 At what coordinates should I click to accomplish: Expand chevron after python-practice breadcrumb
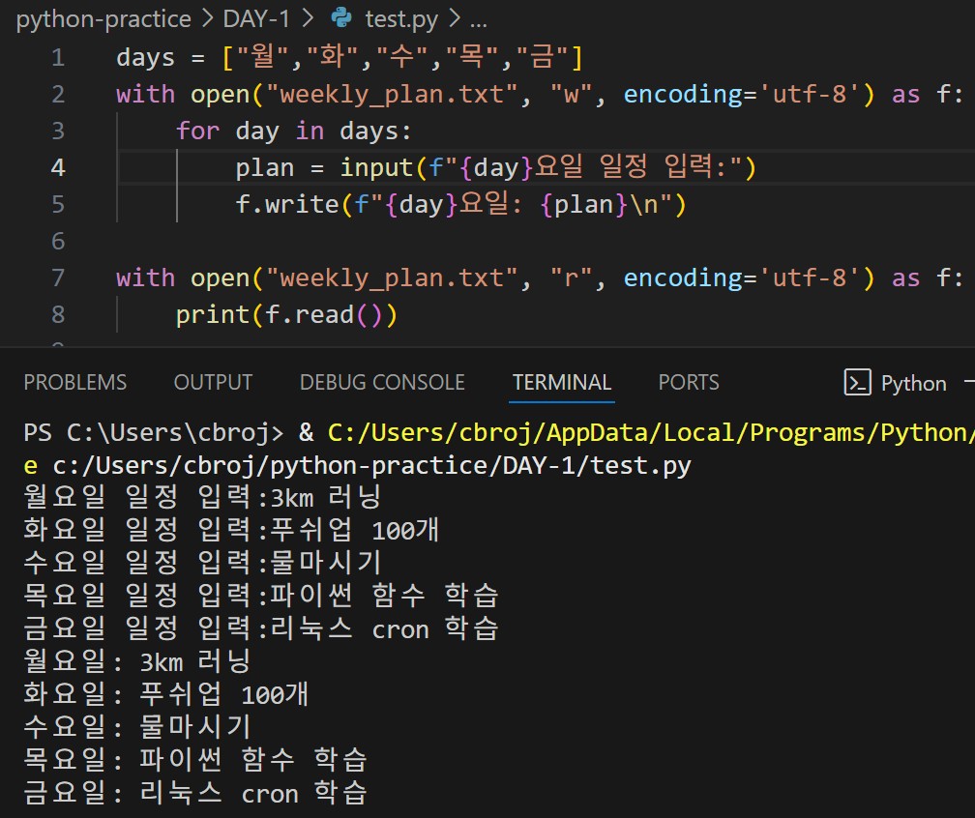pyautogui.click(x=207, y=19)
